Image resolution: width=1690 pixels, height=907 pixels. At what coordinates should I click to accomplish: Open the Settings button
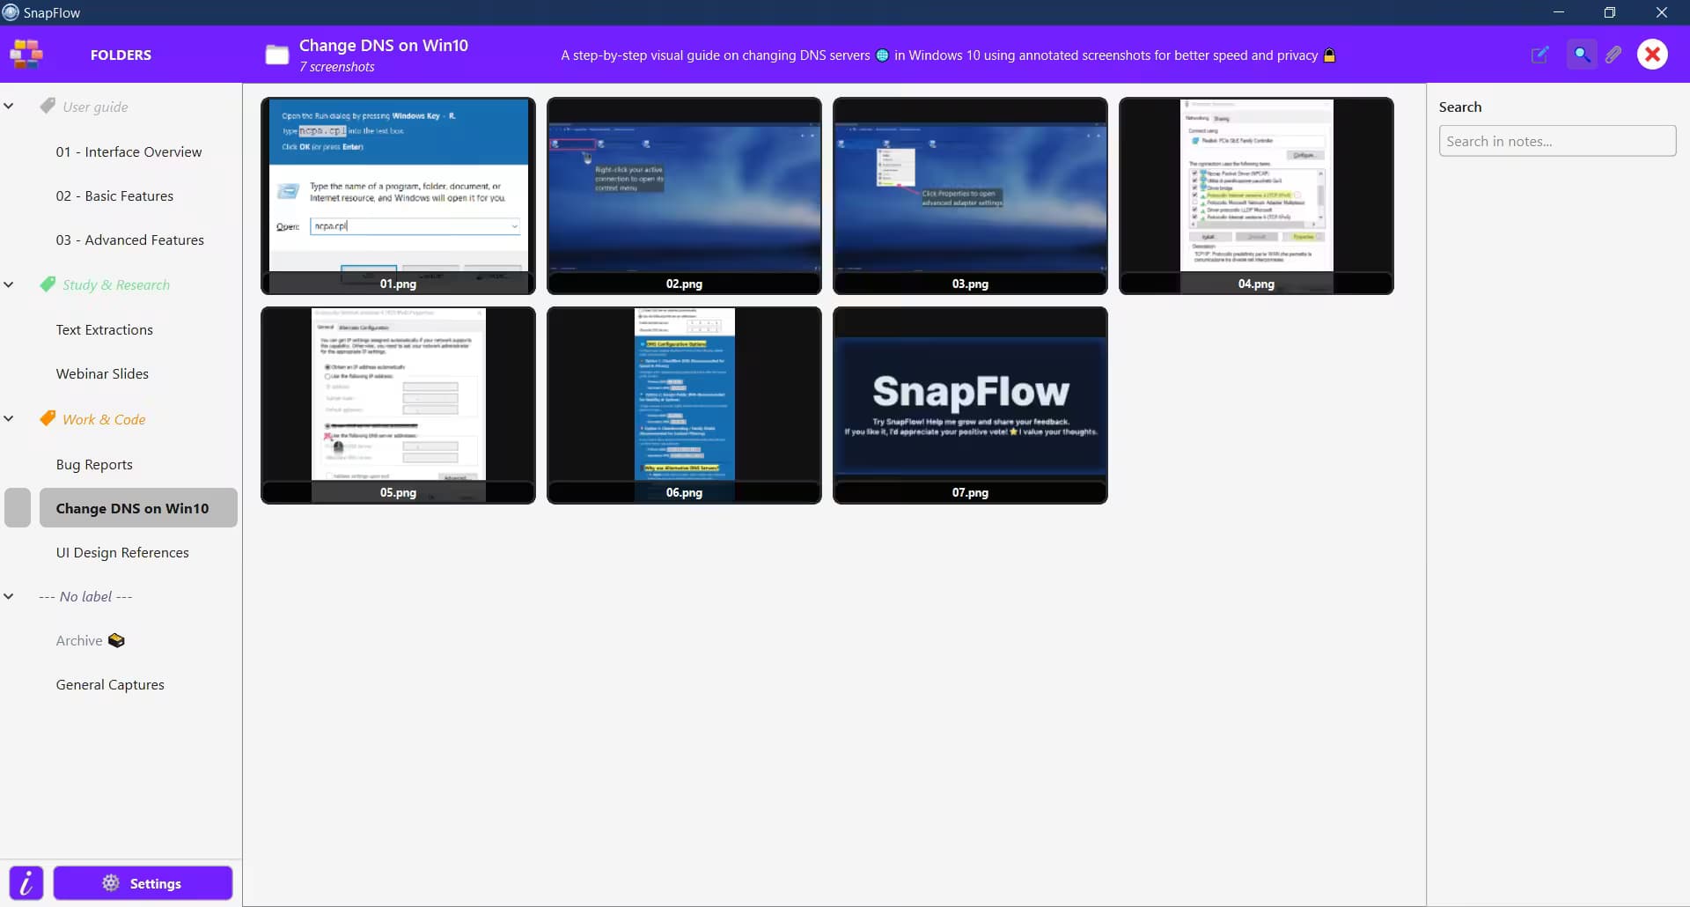pos(143,883)
